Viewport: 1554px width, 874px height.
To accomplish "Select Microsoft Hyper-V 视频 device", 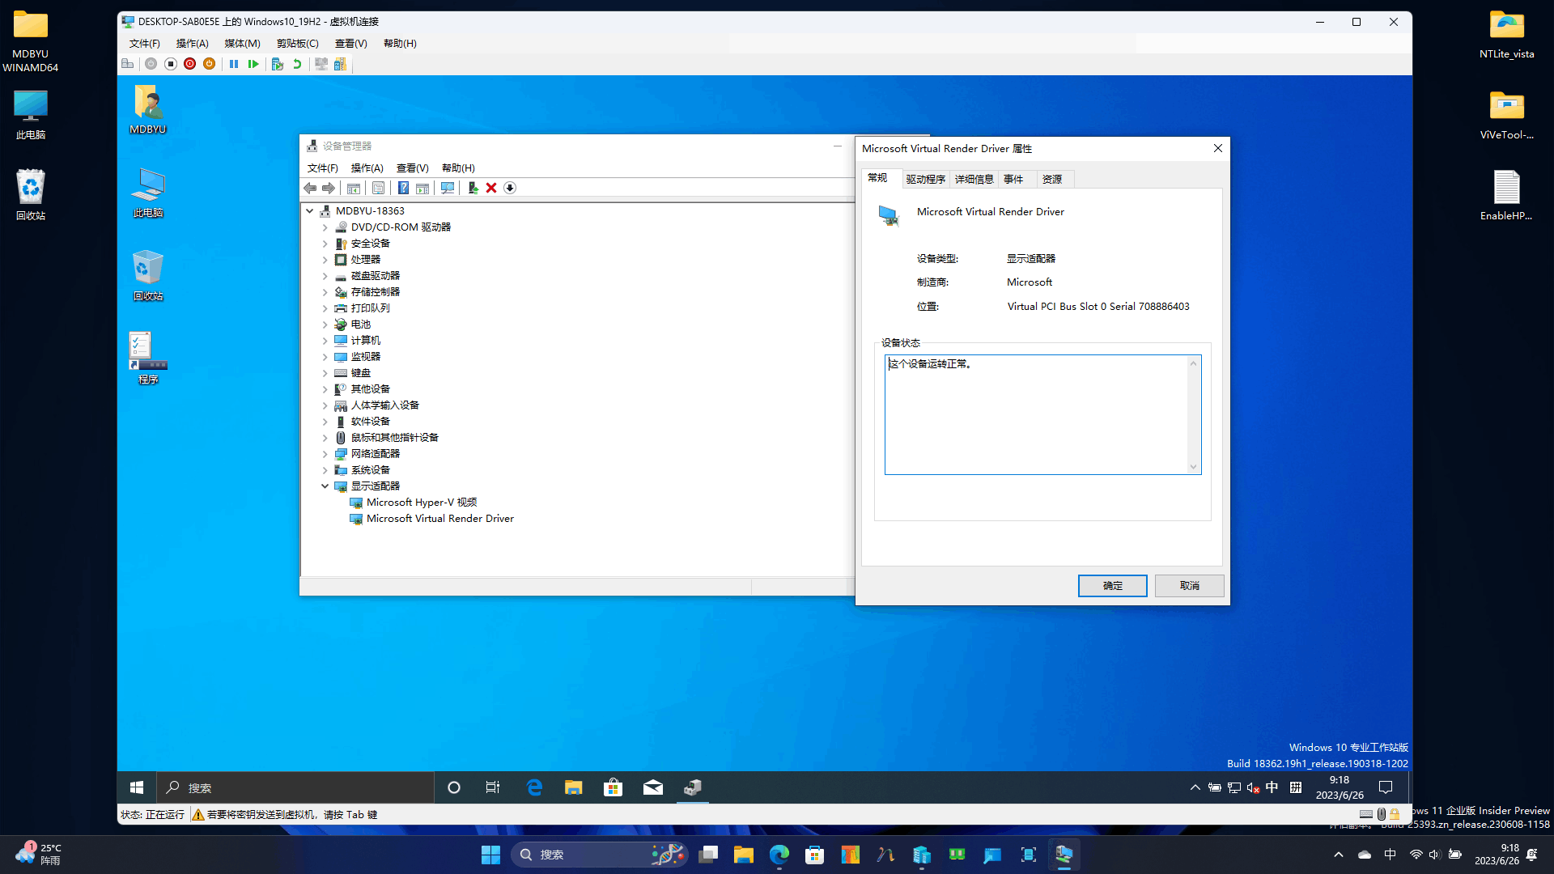I will (421, 503).
